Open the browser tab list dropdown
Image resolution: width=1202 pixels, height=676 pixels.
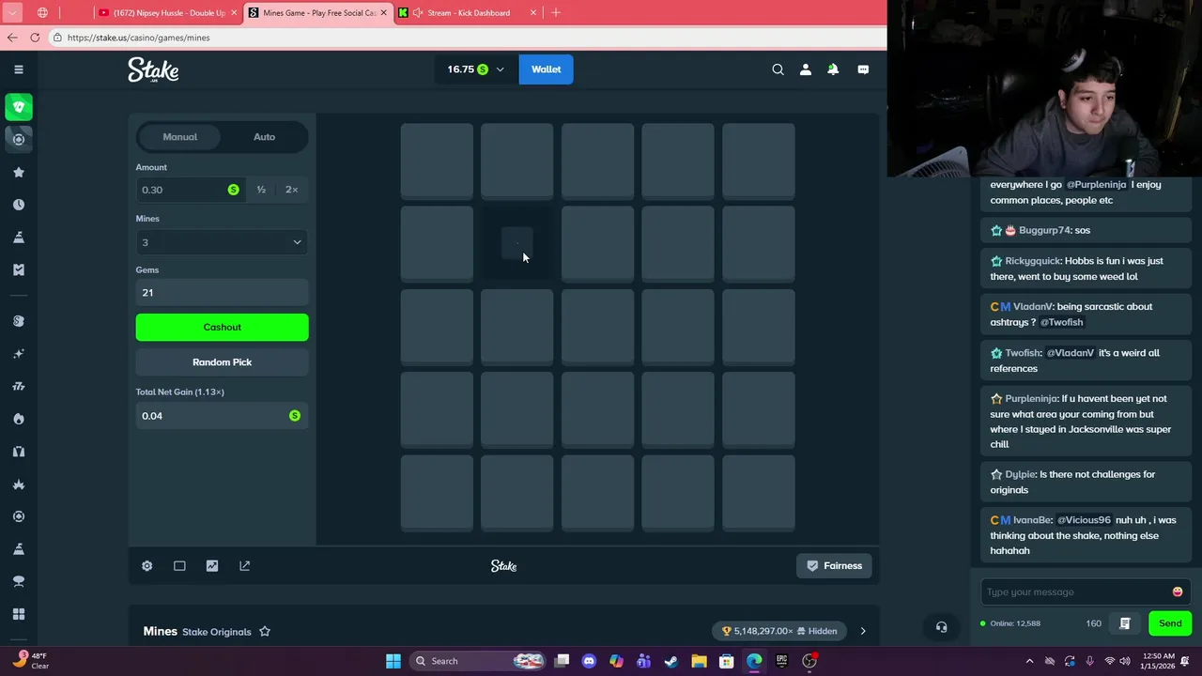[12, 13]
